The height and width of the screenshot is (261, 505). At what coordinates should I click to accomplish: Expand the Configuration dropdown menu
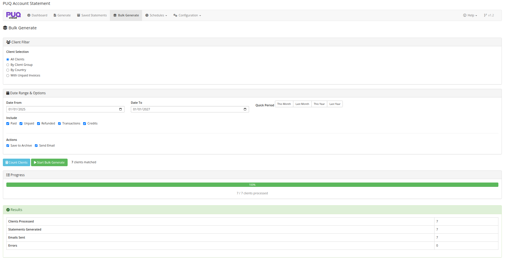(x=187, y=16)
